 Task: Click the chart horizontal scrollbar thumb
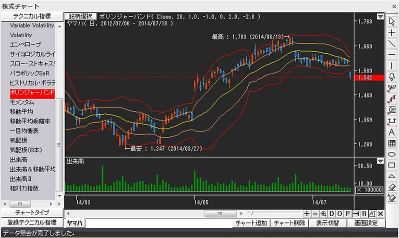(220, 213)
